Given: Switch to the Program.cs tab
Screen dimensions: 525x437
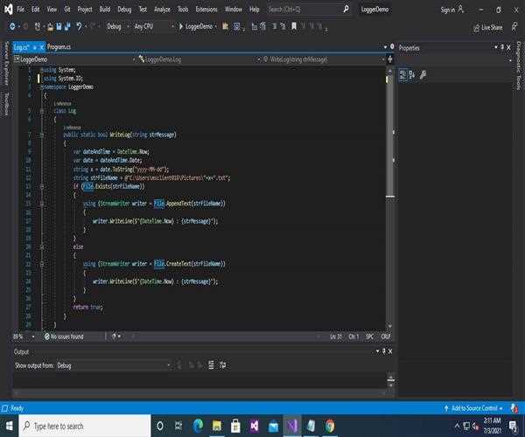Looking at the screenshot, I should click(x=59, y=47).
